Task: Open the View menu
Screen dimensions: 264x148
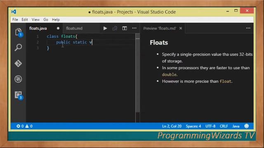Action: tap(35, 20)
